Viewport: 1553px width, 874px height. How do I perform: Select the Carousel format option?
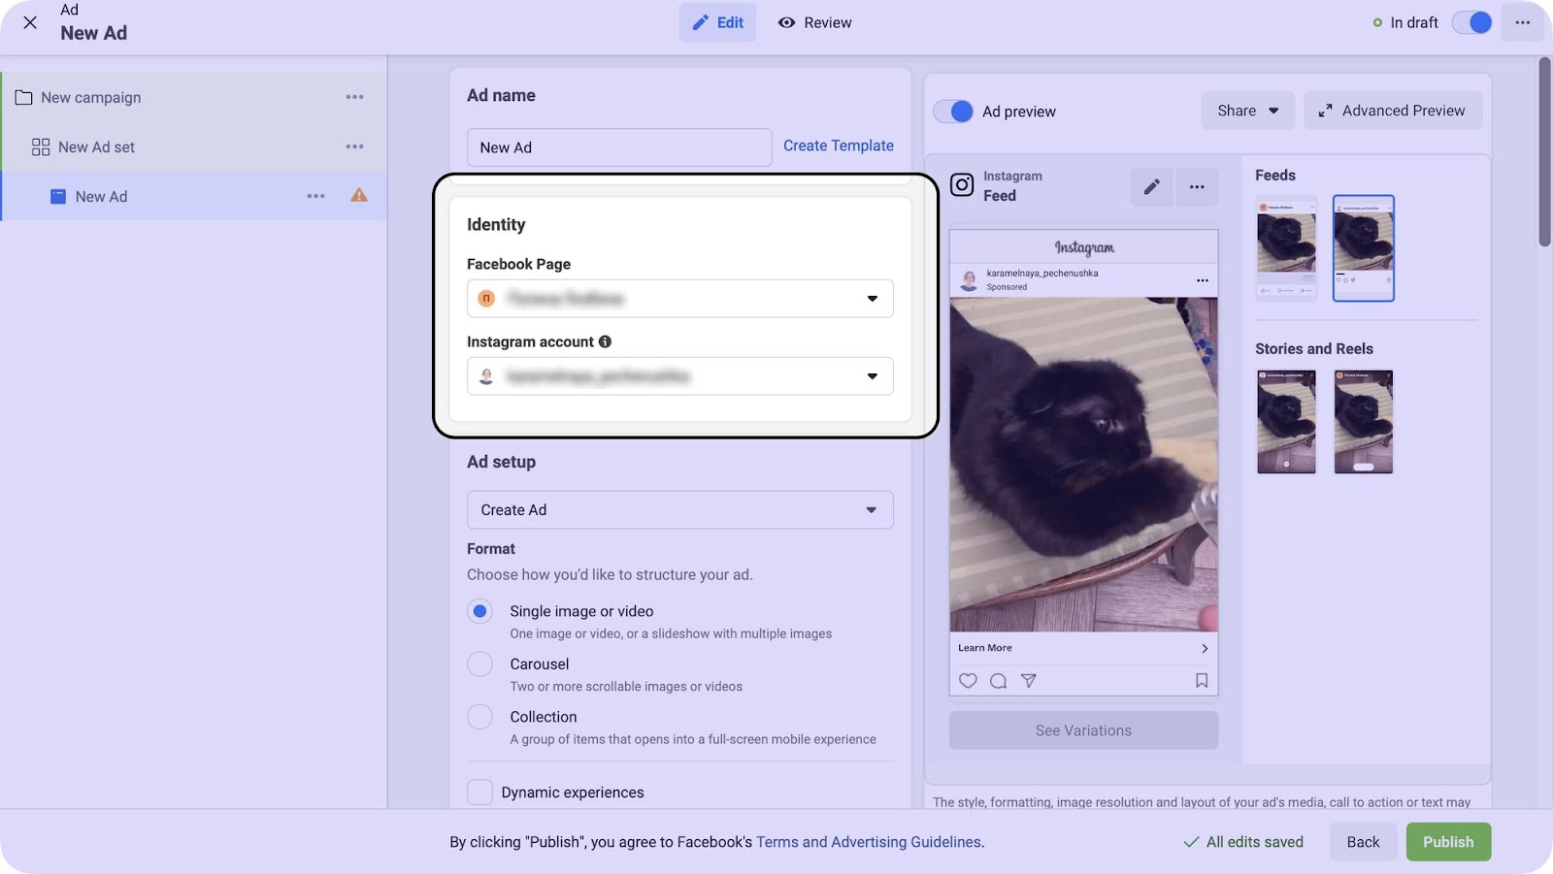point(479,664)
